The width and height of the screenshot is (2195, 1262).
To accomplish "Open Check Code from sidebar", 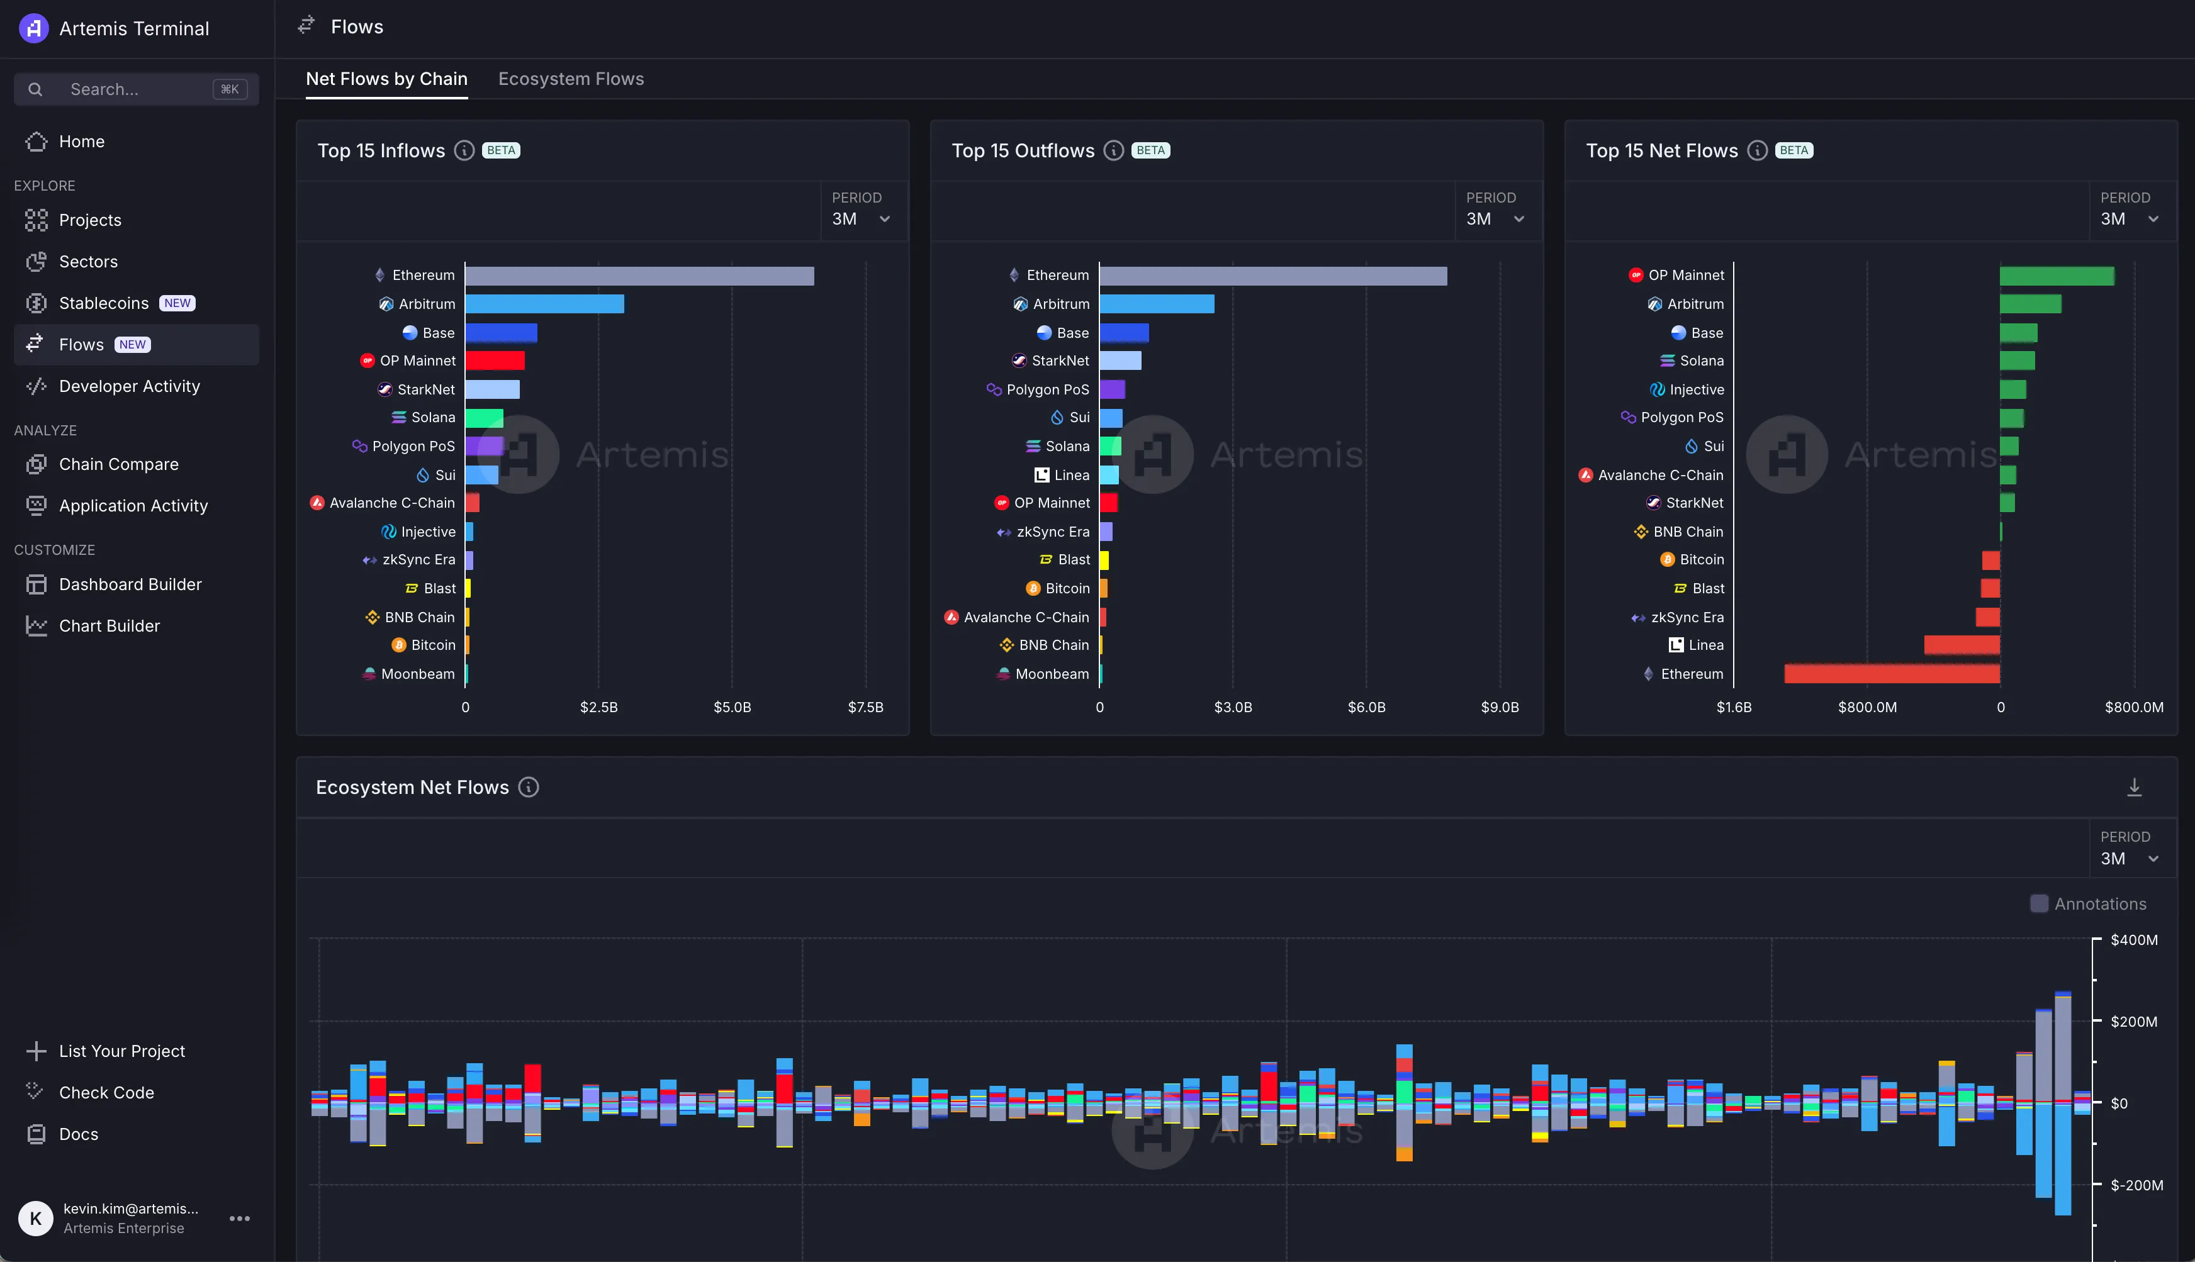I will coord(136,1093).
